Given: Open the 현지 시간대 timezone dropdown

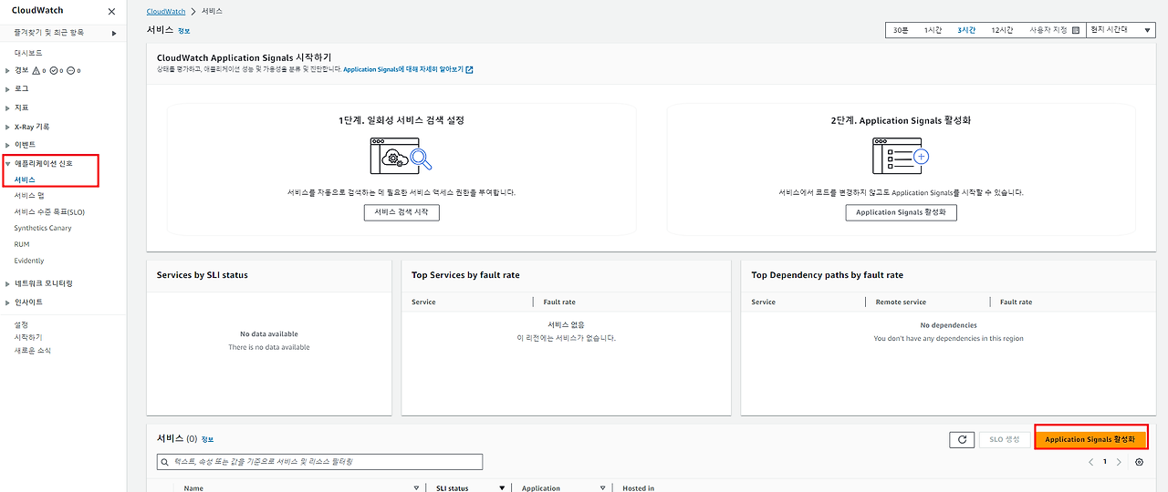Looking at the screenshot, I should (1121, 30).
